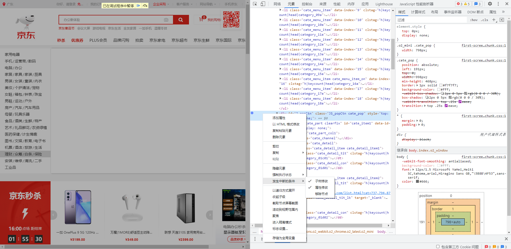Resume script execution in paused debugger overlay
The width and height of the screenshot is (511, 249).
click(x=138, y=6)
